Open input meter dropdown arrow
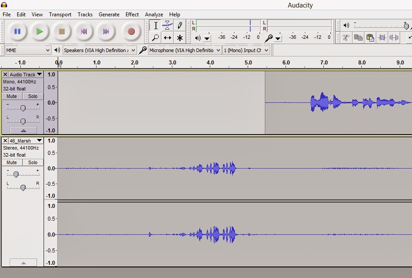The height and width of the screenshot is (278, 412). (x=278, y=39)
